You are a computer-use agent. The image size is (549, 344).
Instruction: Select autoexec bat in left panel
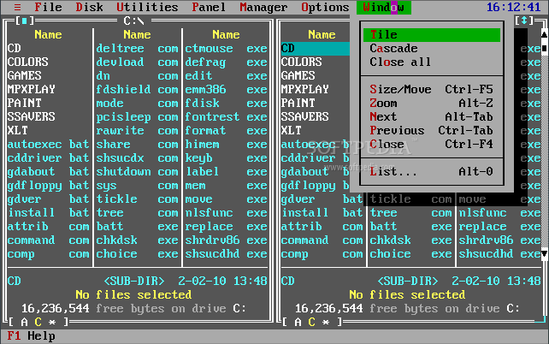tap(49, 144)
